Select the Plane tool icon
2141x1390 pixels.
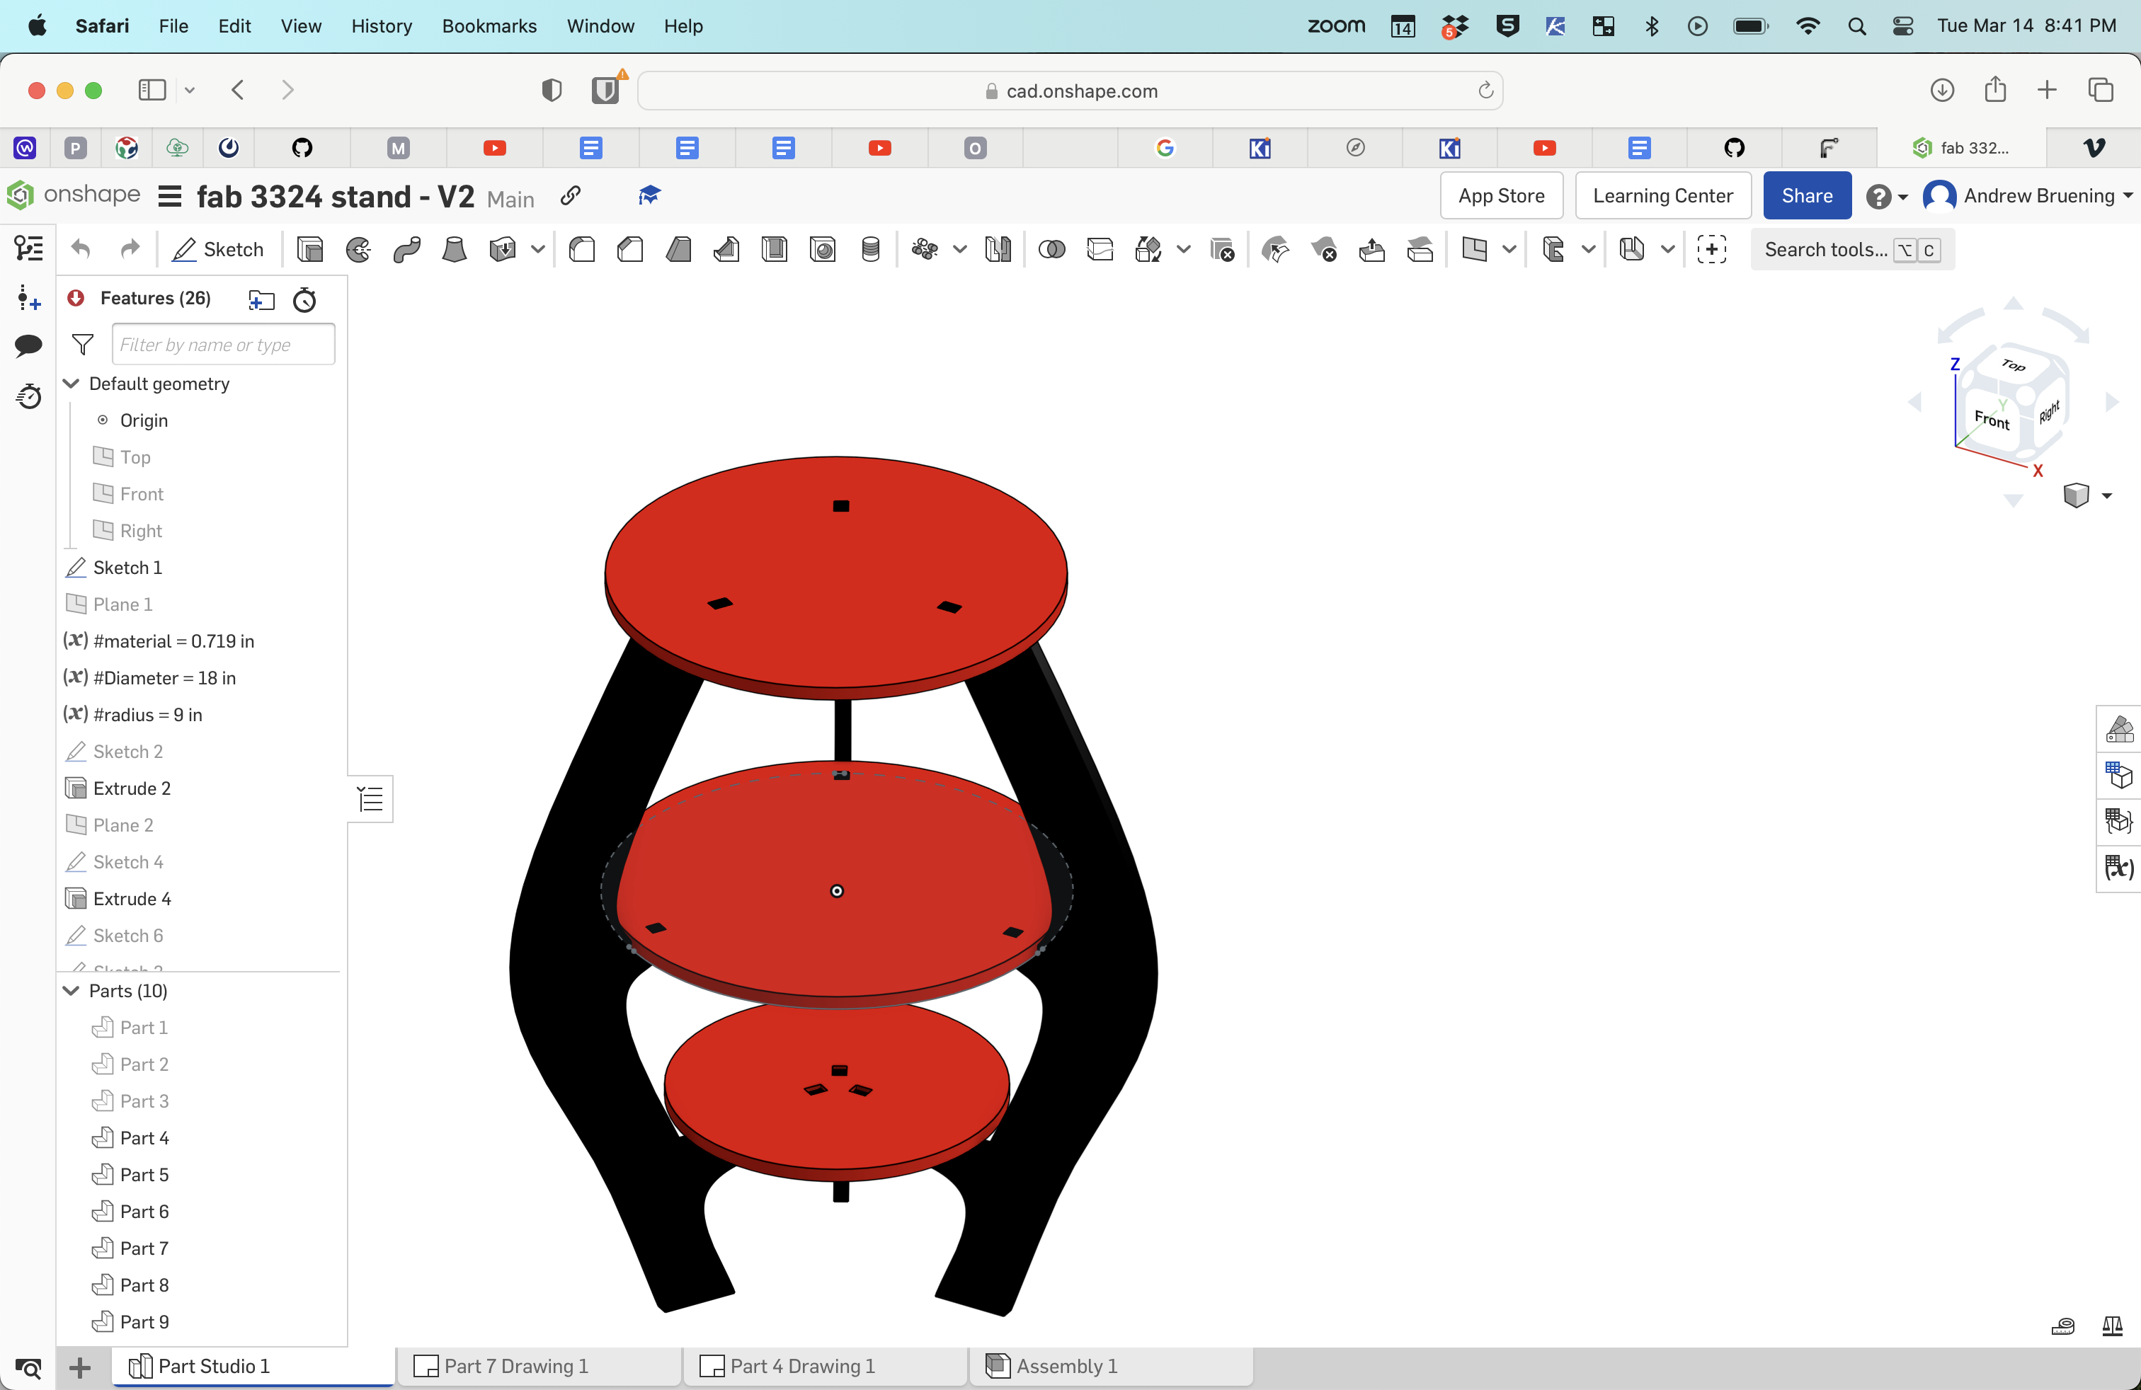coord(1474,249)
